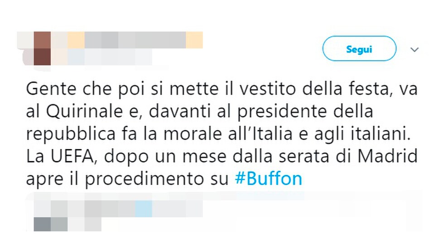This screenshot has width=443, height=246.
Task: Click the blurred timestamp line below tweet
Action: click(x=118, y=209)
